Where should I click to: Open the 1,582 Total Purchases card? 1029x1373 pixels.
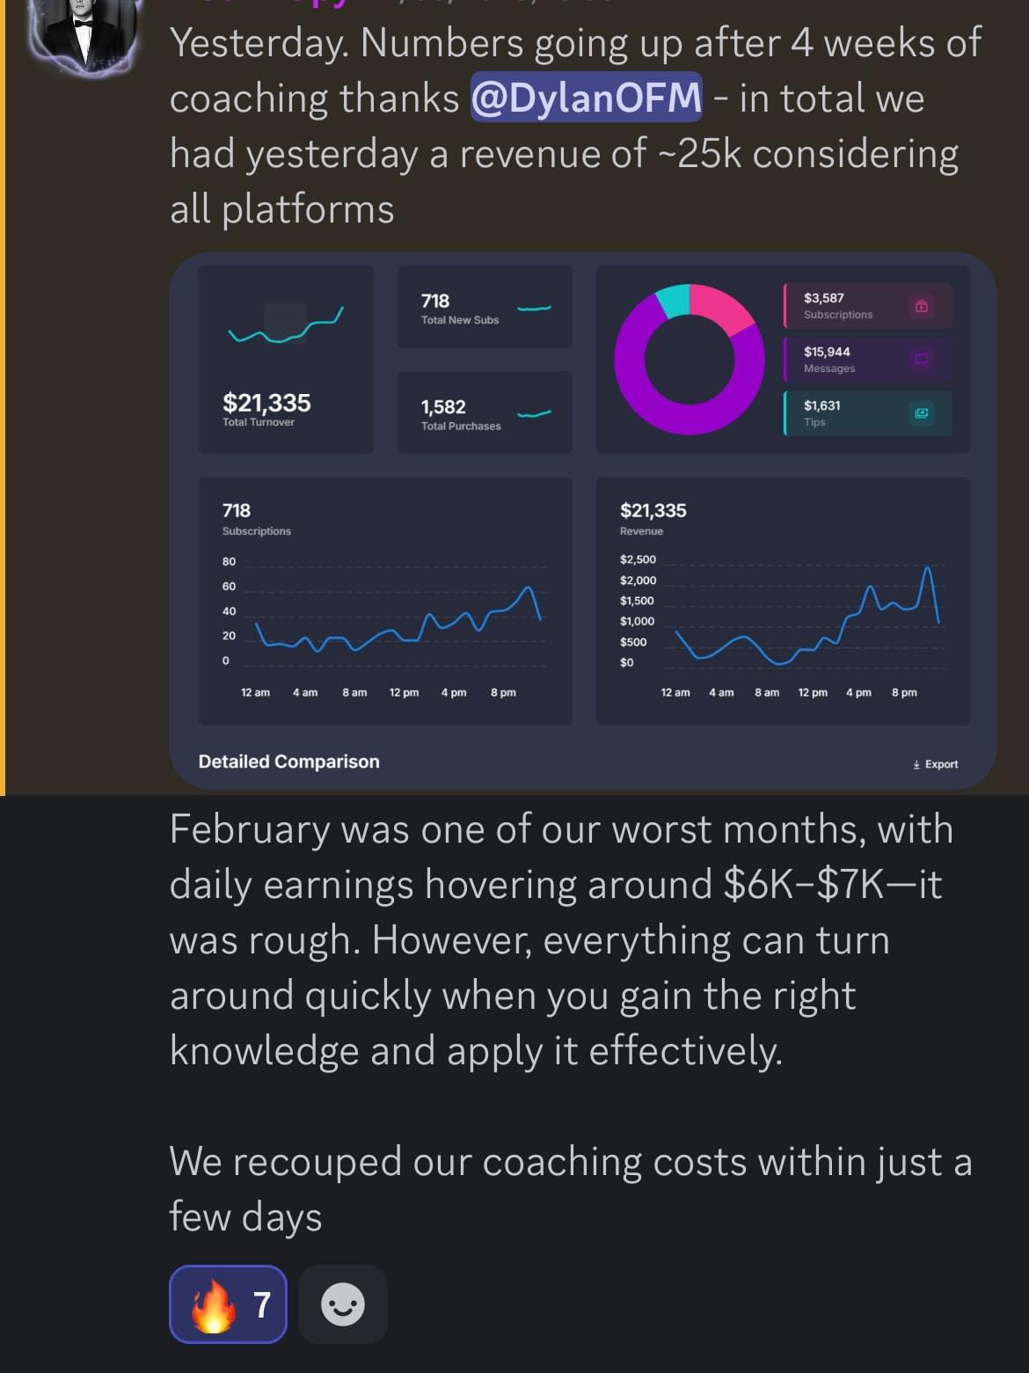tap(484, 413)
